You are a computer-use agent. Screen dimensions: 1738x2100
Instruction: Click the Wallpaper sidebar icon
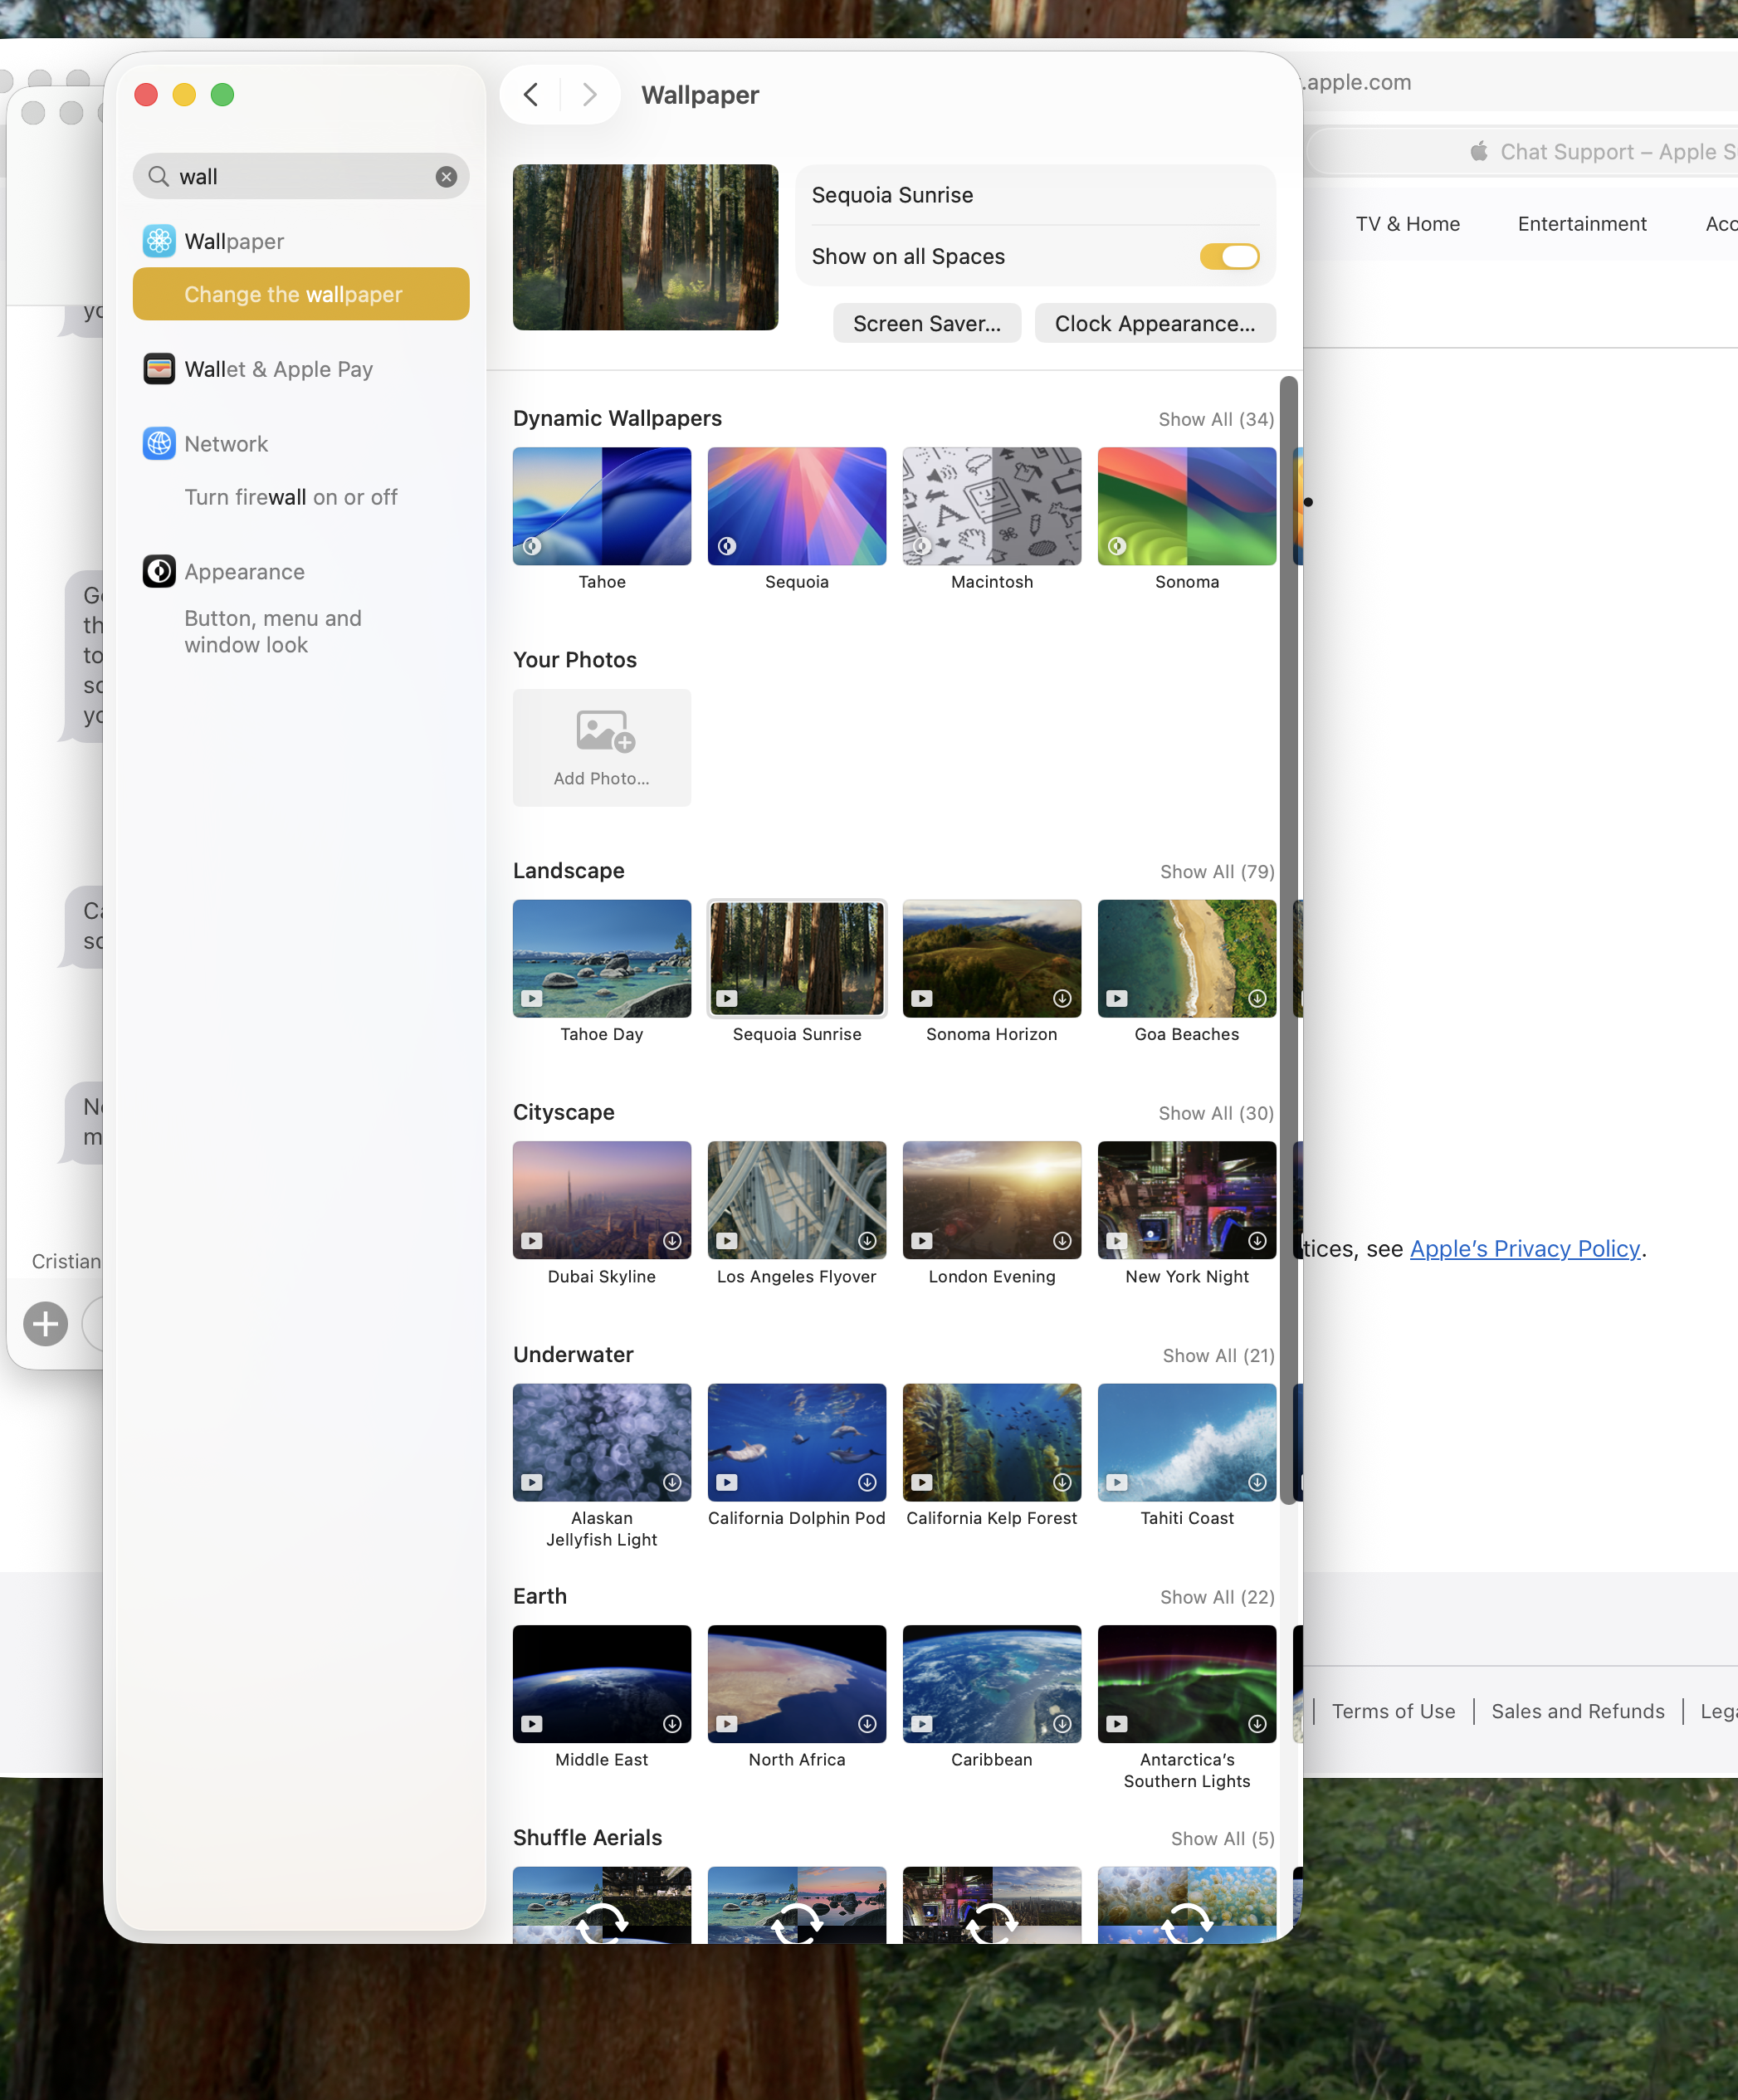pyautogui.click(x=159, y=241)
